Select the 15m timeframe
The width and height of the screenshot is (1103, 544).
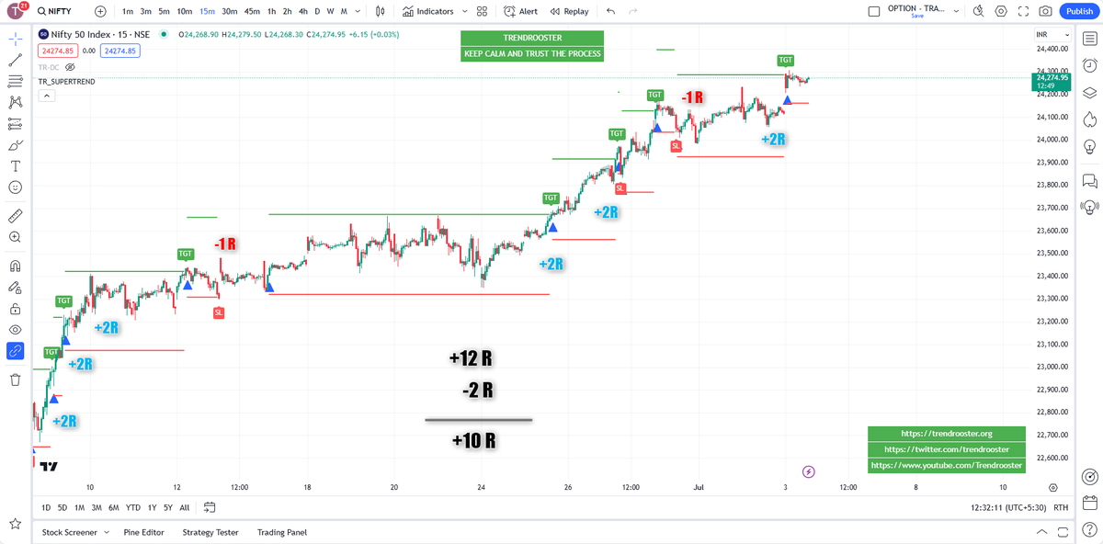click(x=207, y=11)
